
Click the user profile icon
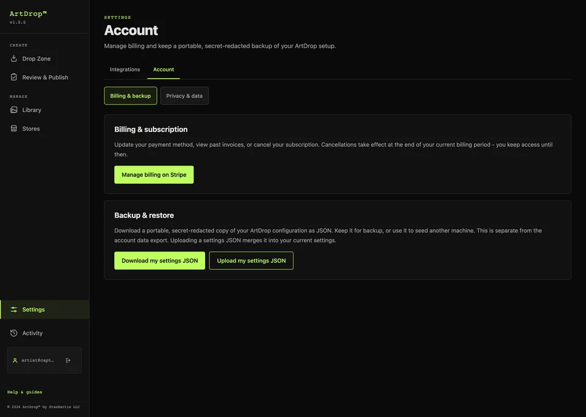(x=15, y=360)
